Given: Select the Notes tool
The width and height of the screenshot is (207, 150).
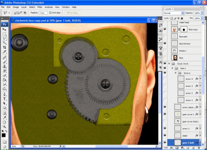Looking at the screenshot, I should 4,113.
